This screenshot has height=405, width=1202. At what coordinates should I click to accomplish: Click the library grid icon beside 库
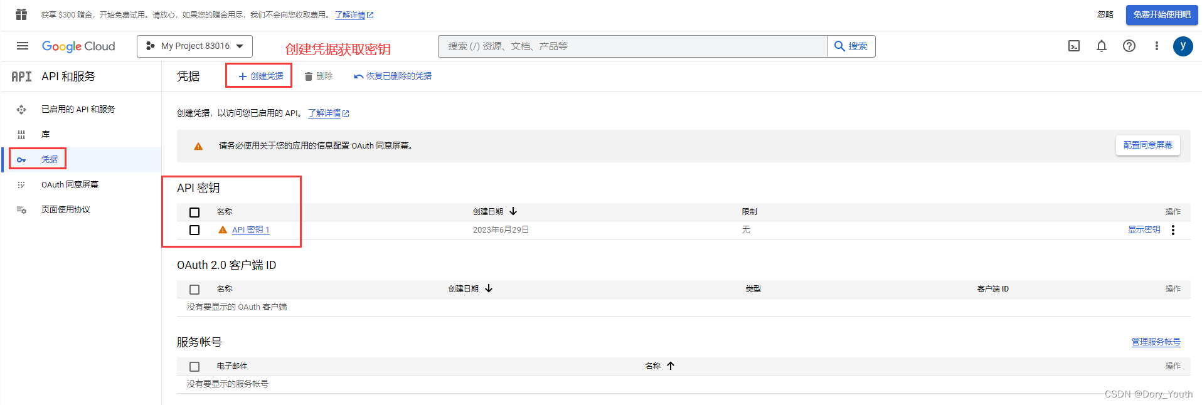pos(21,135)
